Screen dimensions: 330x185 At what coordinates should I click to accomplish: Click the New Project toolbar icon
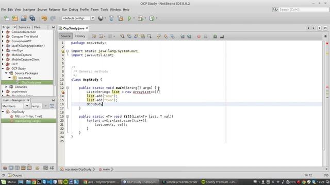[15, 18]
